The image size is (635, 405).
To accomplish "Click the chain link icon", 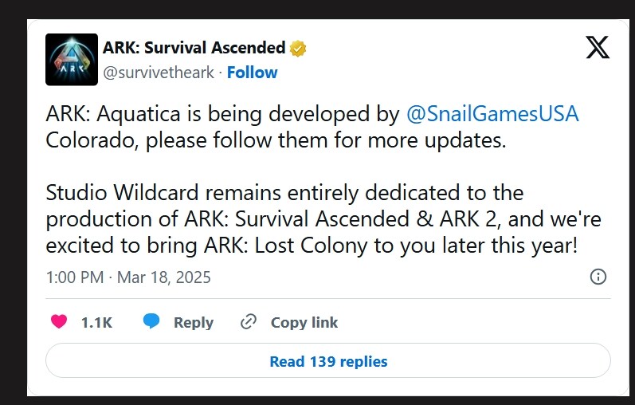I will click(x=249, y=322).
